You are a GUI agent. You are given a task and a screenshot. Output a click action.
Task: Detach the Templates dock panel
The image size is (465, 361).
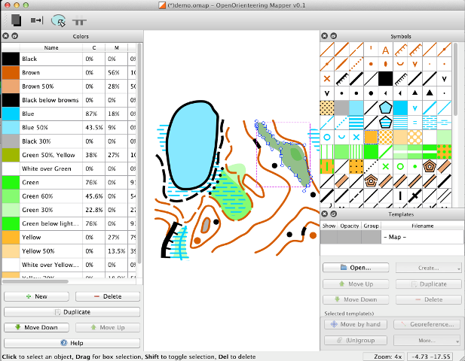[333, 214]
